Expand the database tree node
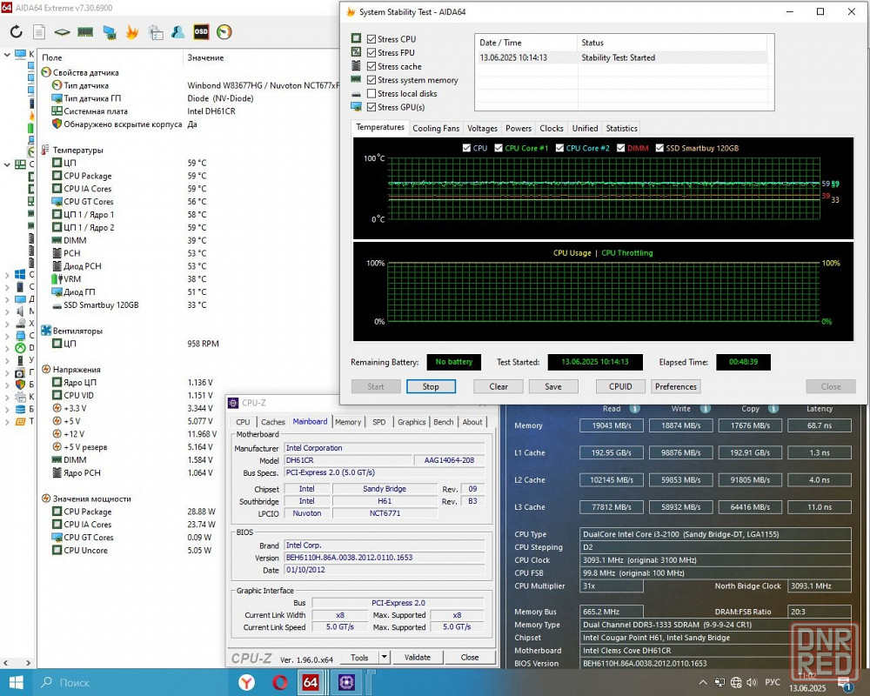Screen dimensions: 870x696 [x=7, y=409]
